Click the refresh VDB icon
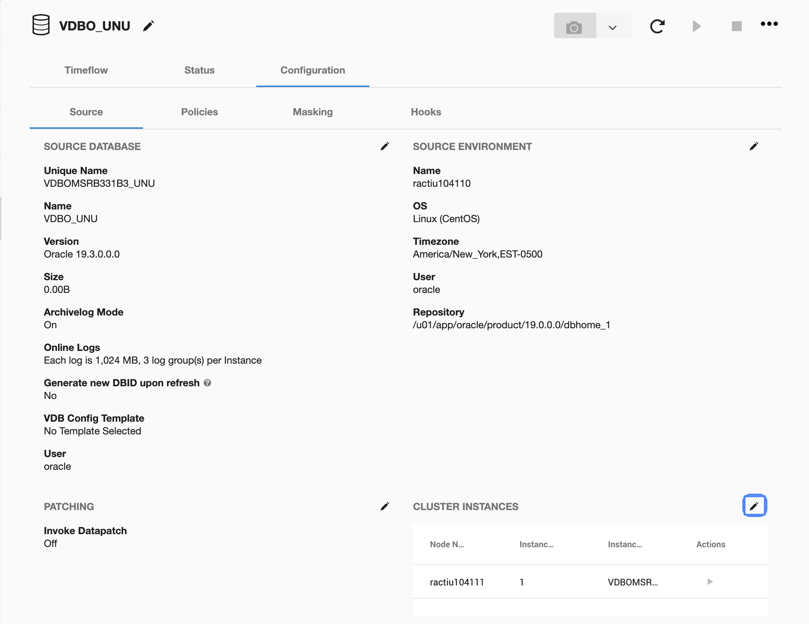This screenshot has width=809, height=624. (657, 26)
